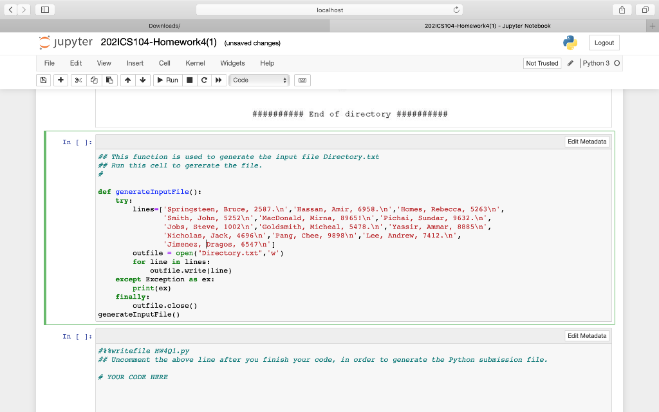Restart the kernel icon
659x412 pixels.
coord(204,80)
